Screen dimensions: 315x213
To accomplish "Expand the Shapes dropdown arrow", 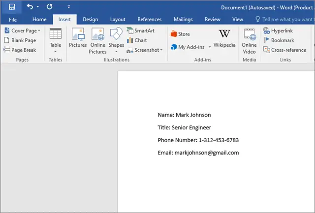I will [x=116, y=52].
